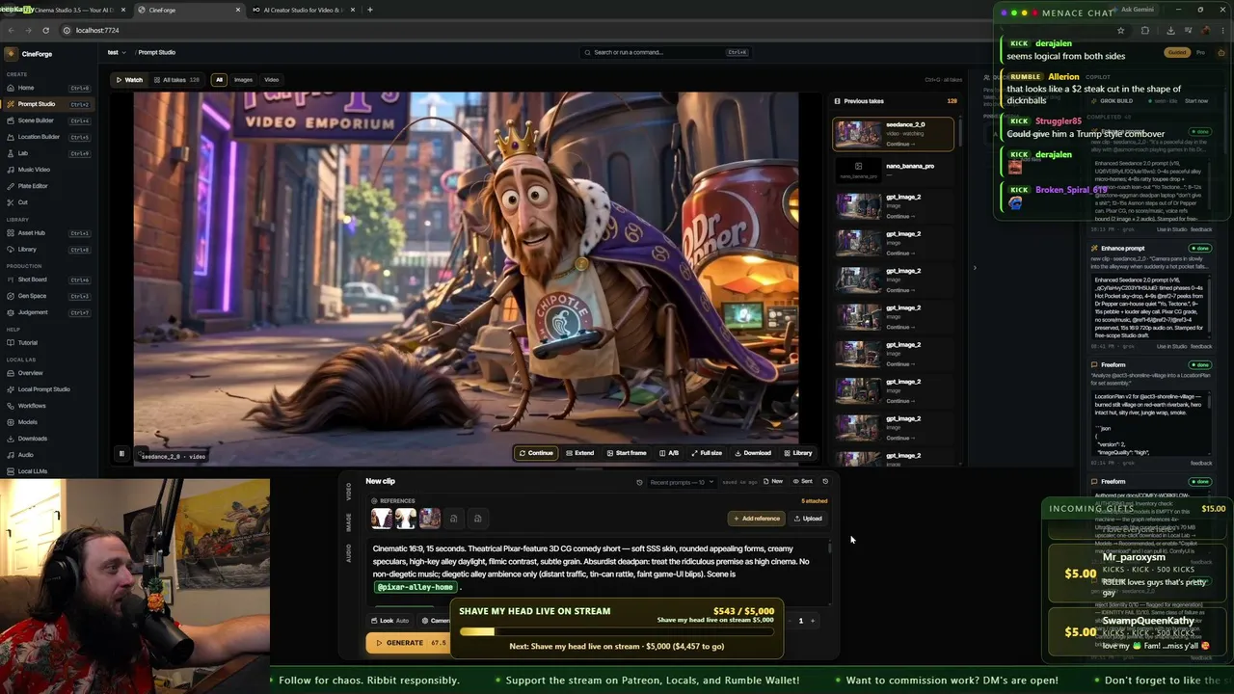This screenshot has height=694, width=1234.
Task: Click the first reference thumbnail
Action: (x=382, y=519)
